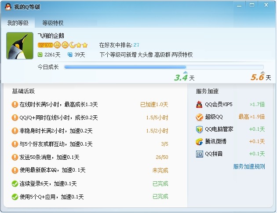Click the 基础活跃 section heading
Image resolution: width=277 pixels, height=213 pixels.
23,91
